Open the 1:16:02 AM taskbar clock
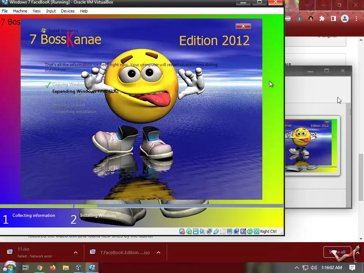Image resolution: width=364 pixels, height=273 pixels. pos(332,268)
